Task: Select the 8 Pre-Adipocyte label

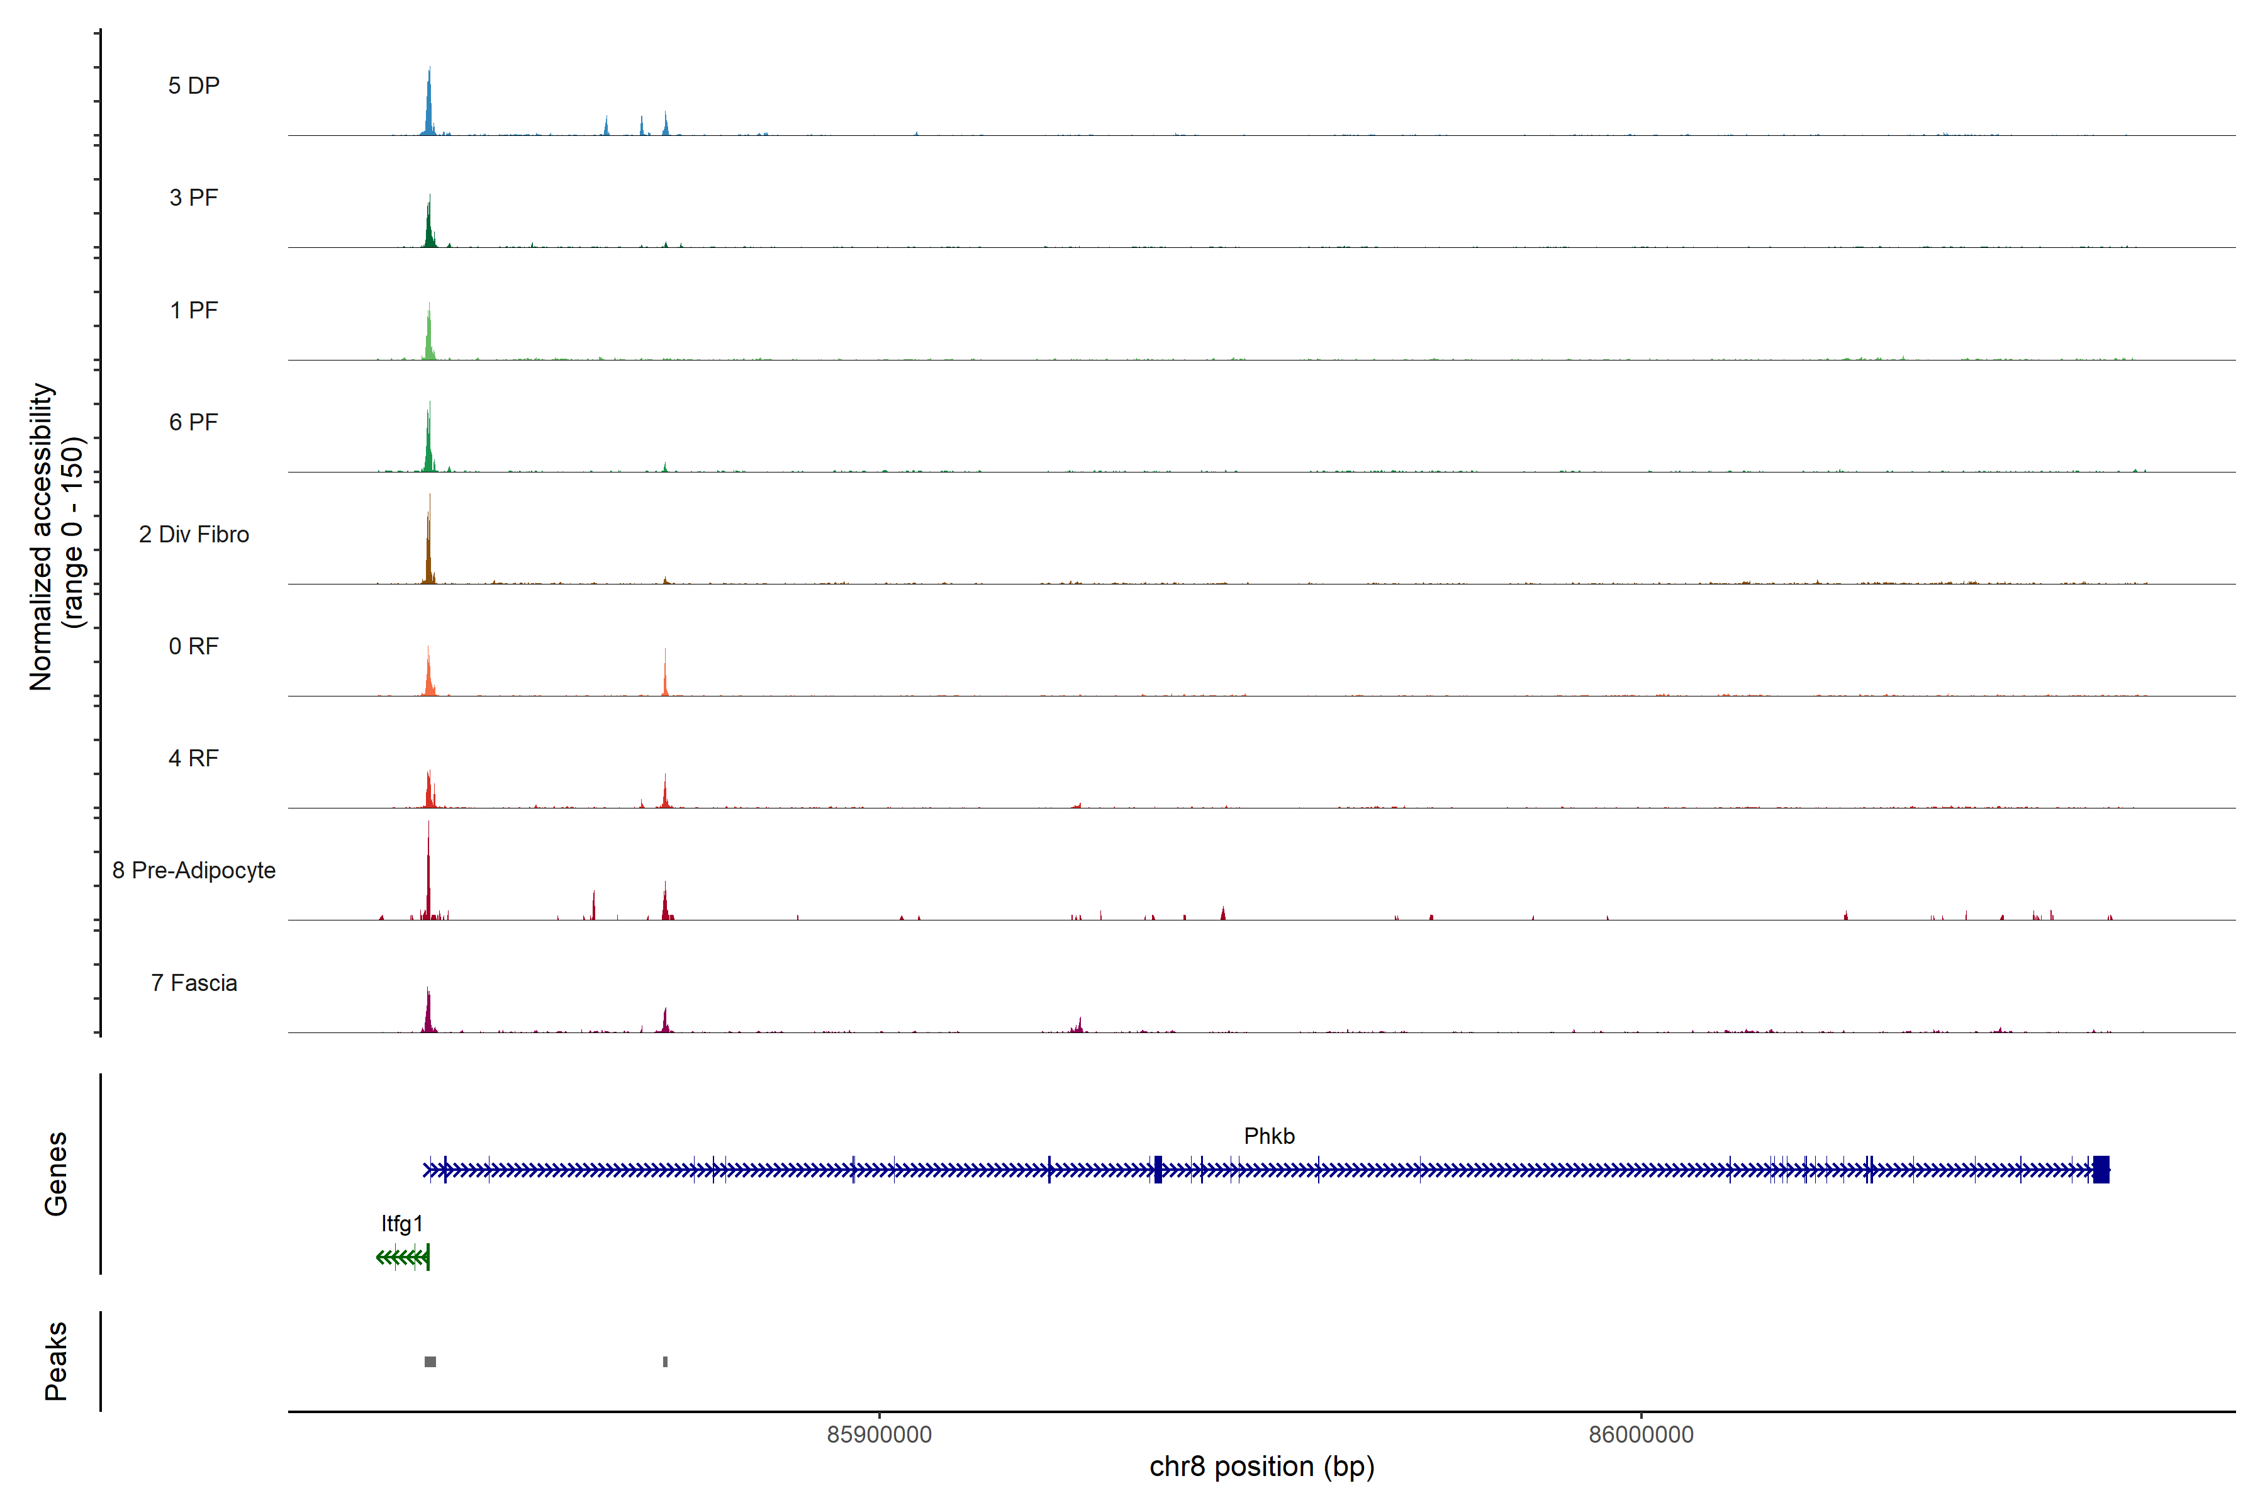Action: (x=194, y=871)
